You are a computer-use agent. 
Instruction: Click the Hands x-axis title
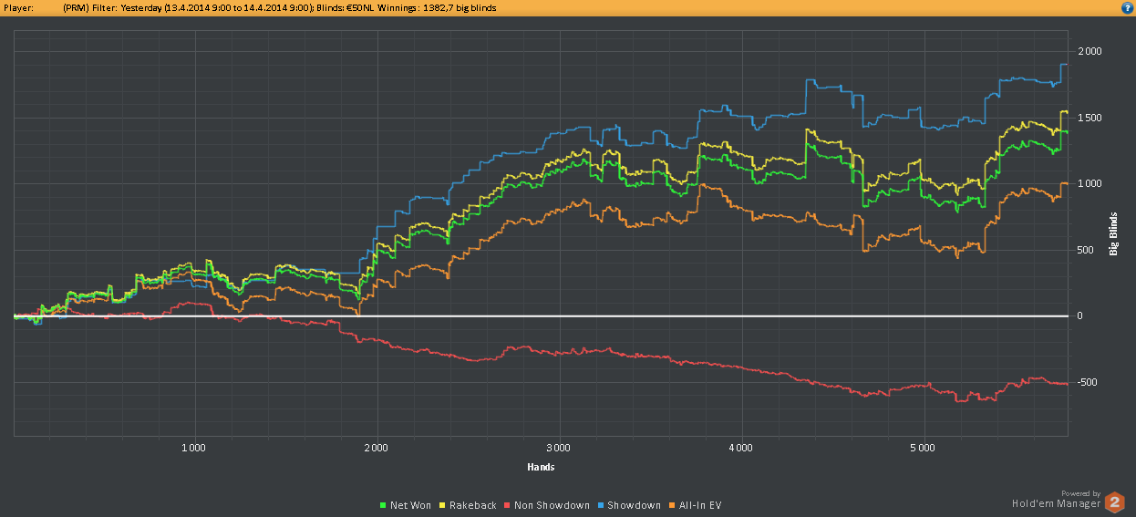click(541, 467)
